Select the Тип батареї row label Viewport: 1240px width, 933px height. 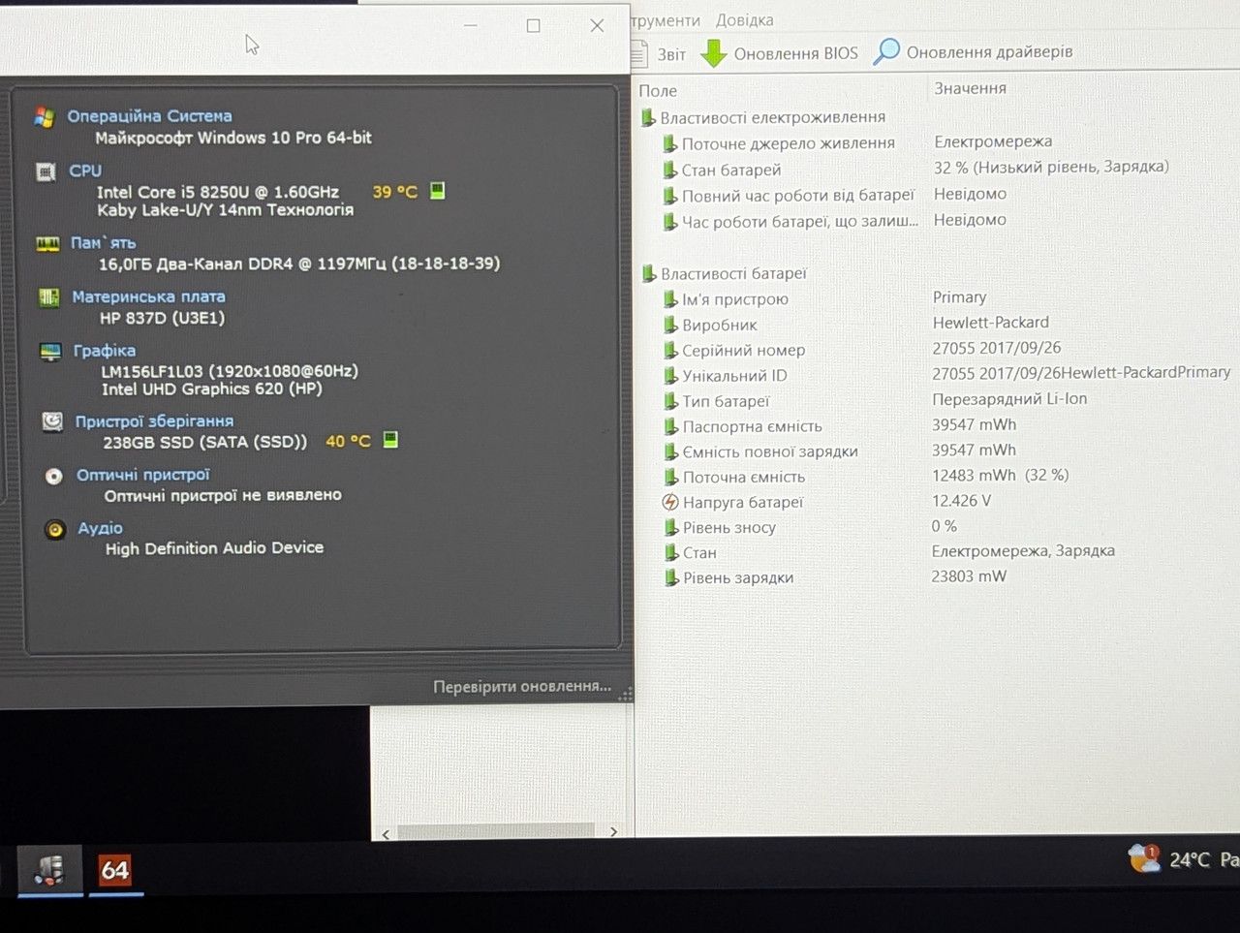click(x=726, y=401)
